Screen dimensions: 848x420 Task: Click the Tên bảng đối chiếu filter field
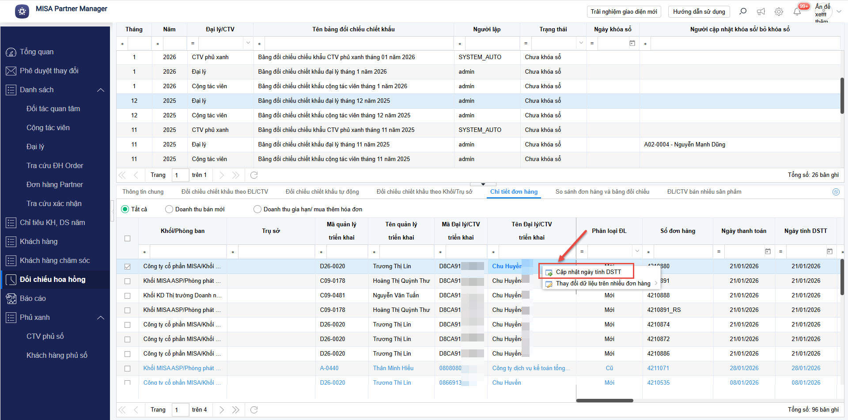[359, 43]
